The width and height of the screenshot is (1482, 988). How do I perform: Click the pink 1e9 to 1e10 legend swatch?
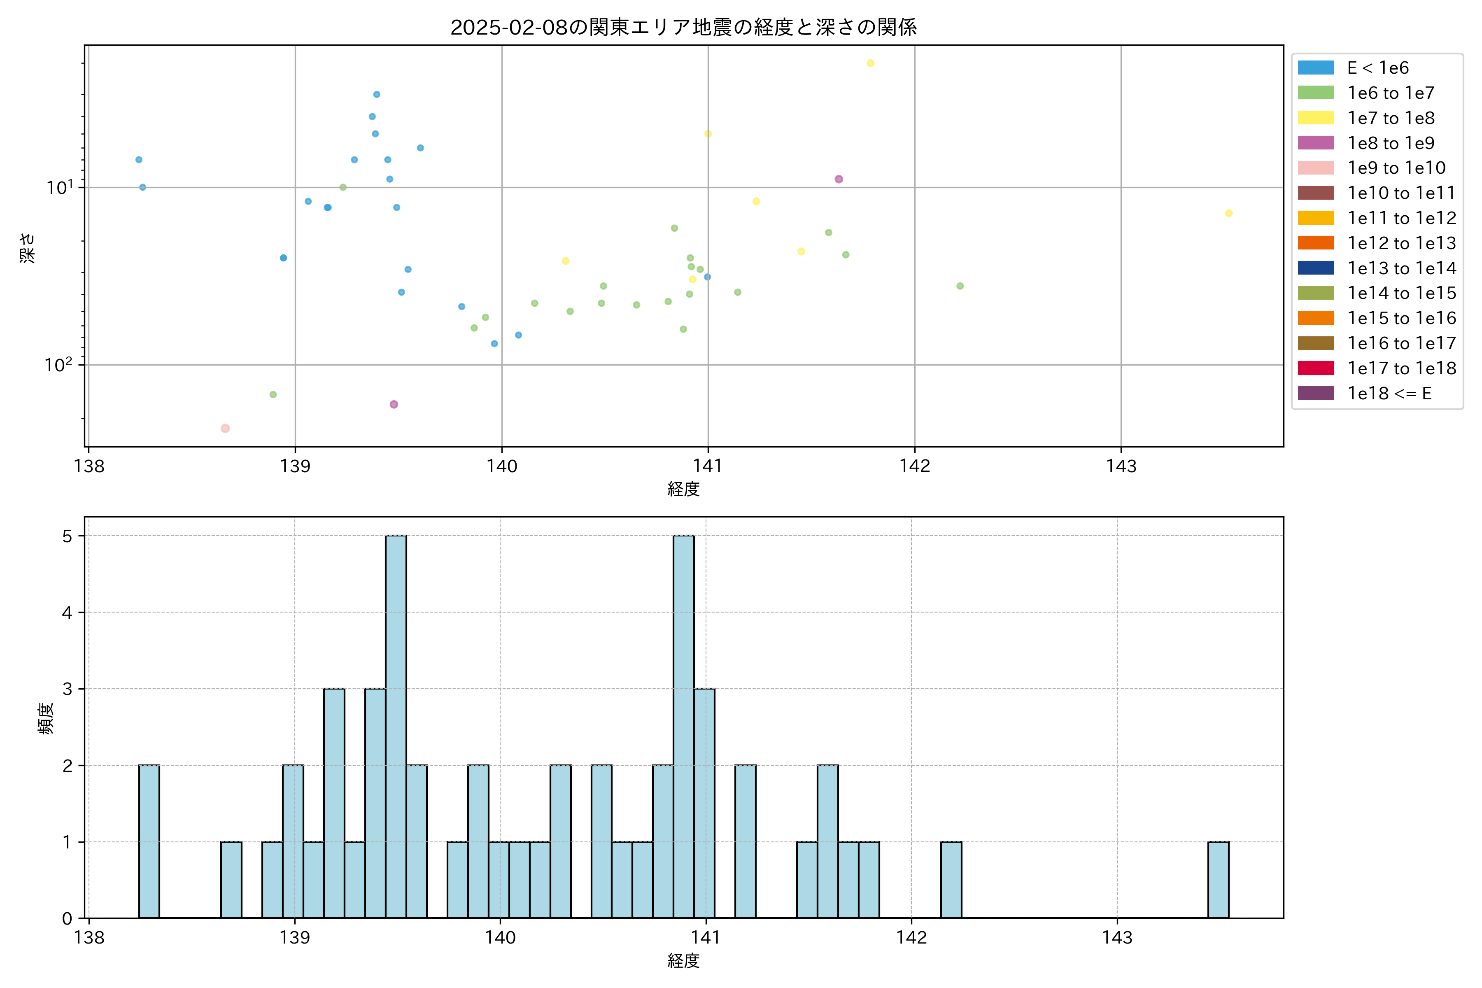(1316, 168)
